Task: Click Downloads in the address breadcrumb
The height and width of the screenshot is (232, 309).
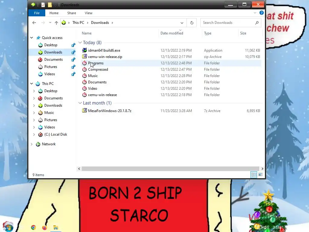Action: tap(100, 23)
